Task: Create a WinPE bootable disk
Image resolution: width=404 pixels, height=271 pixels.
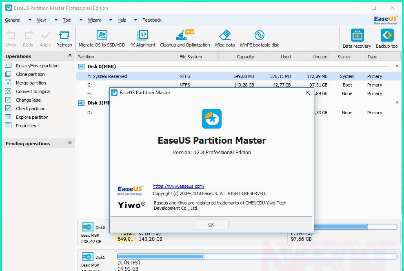Action: pyautogui.click(x=259, y=39)
